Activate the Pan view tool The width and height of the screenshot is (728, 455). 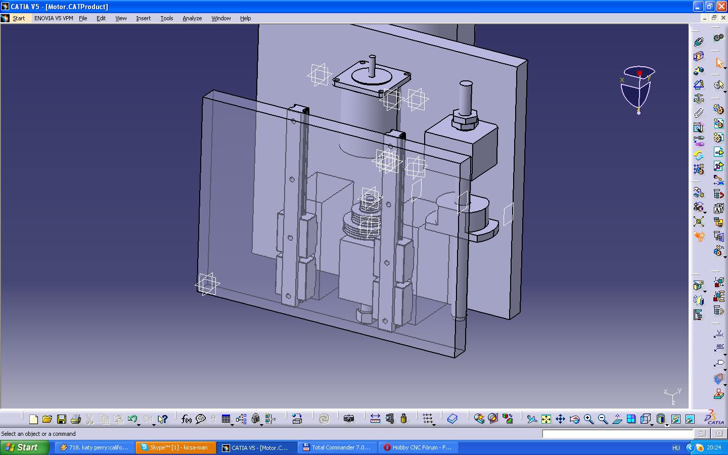[560, 419]
